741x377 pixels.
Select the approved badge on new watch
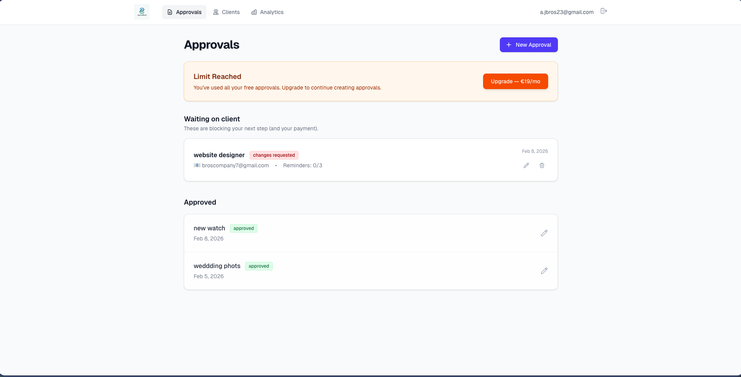(243, 228)
